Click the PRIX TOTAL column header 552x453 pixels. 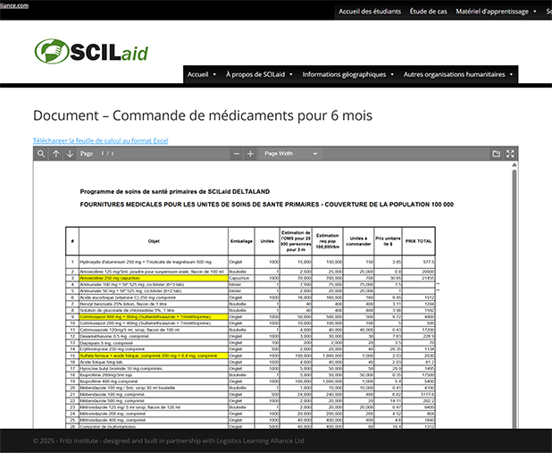[x=418, y=241]
